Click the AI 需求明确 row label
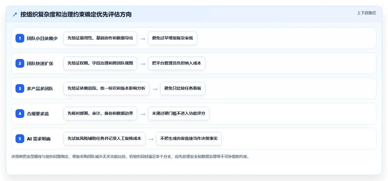Image resolution: width=388 pixels, height=181 pixels. 39,139
